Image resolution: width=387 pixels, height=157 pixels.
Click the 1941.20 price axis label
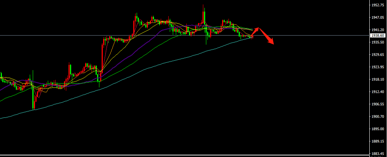point(378,30)
